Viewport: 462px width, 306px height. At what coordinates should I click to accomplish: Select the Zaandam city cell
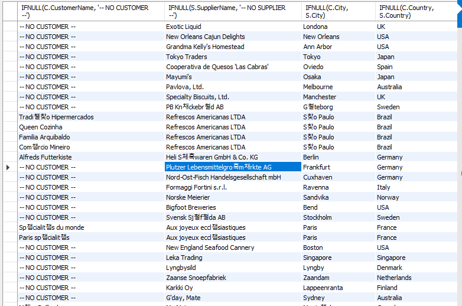[339, 278]
